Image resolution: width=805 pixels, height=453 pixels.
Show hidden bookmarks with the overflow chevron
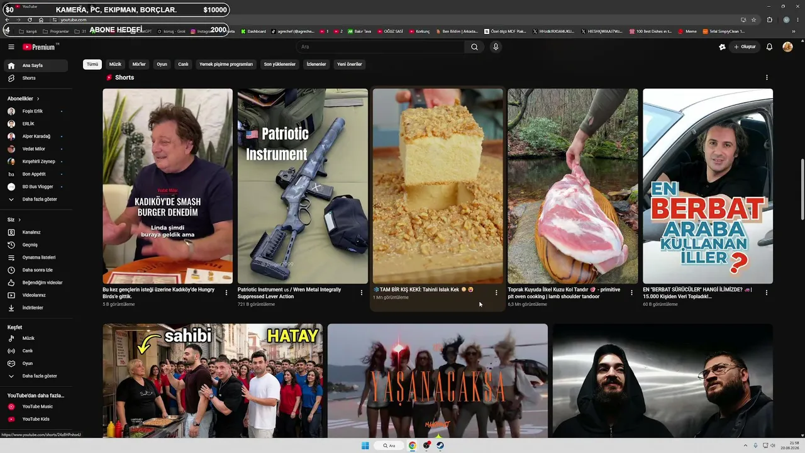pyautogui.click(x=794, y=31)
